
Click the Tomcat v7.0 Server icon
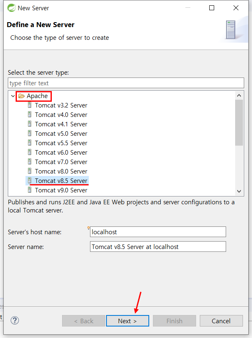pos(30,162)
